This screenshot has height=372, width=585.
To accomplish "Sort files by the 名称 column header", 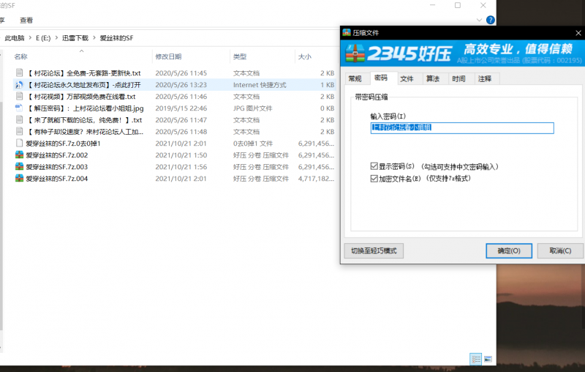I will [x=21, y=56].
